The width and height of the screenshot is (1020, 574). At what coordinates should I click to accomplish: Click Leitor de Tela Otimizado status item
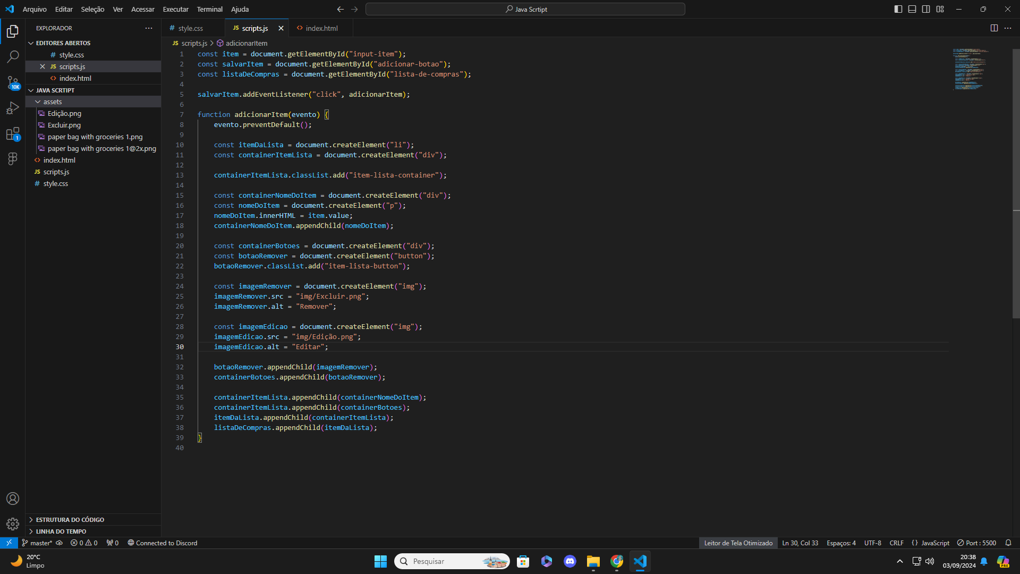[x=738, y=543]
